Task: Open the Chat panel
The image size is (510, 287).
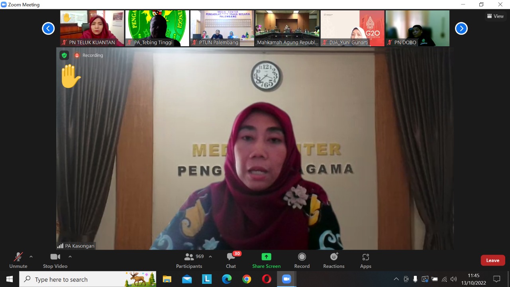Action: point(231,260)
